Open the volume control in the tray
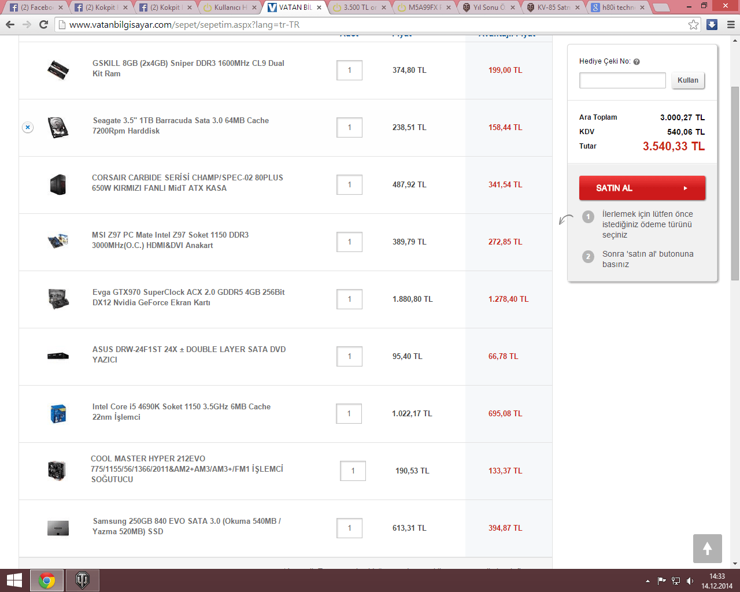Image resolution: width=740 pixels, height=592 pixels. coord(690,581)
